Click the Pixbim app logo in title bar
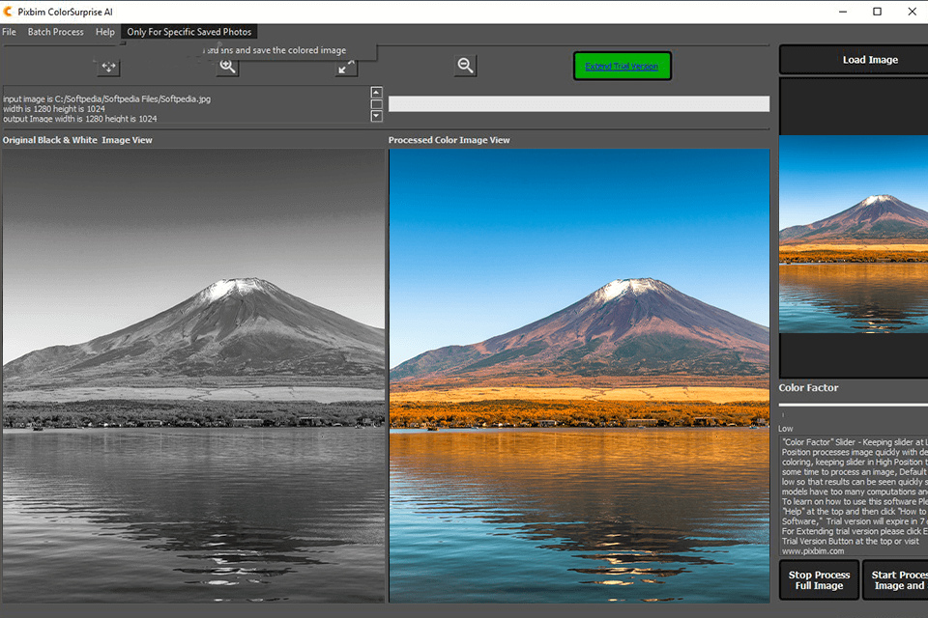 tap(8, 12)
